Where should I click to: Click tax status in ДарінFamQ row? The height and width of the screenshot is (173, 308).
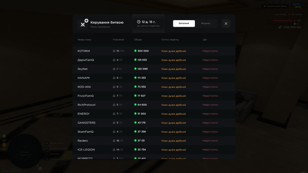174,60
